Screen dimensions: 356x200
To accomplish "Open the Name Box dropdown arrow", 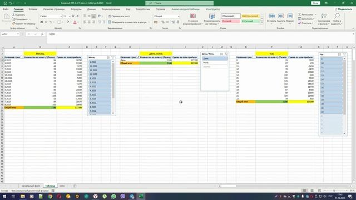I will pyautogui.click(x=18, y=34).
